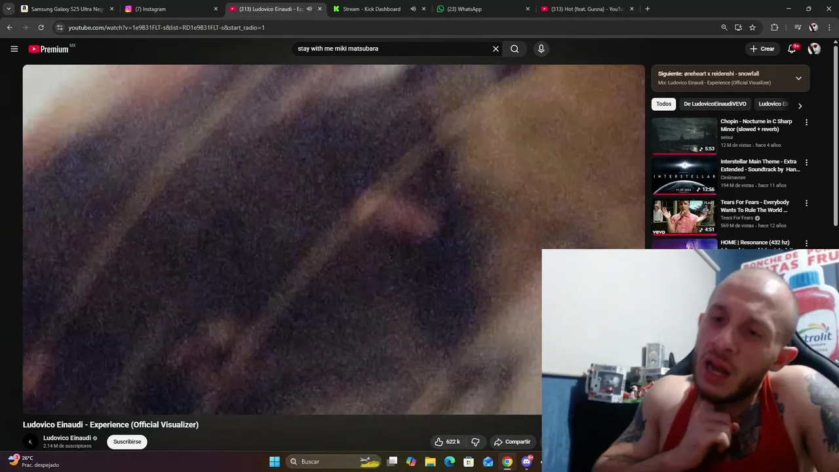
Task: Open Tears For Fears Everybody Wants title
Action: click(x=755, y=206)
